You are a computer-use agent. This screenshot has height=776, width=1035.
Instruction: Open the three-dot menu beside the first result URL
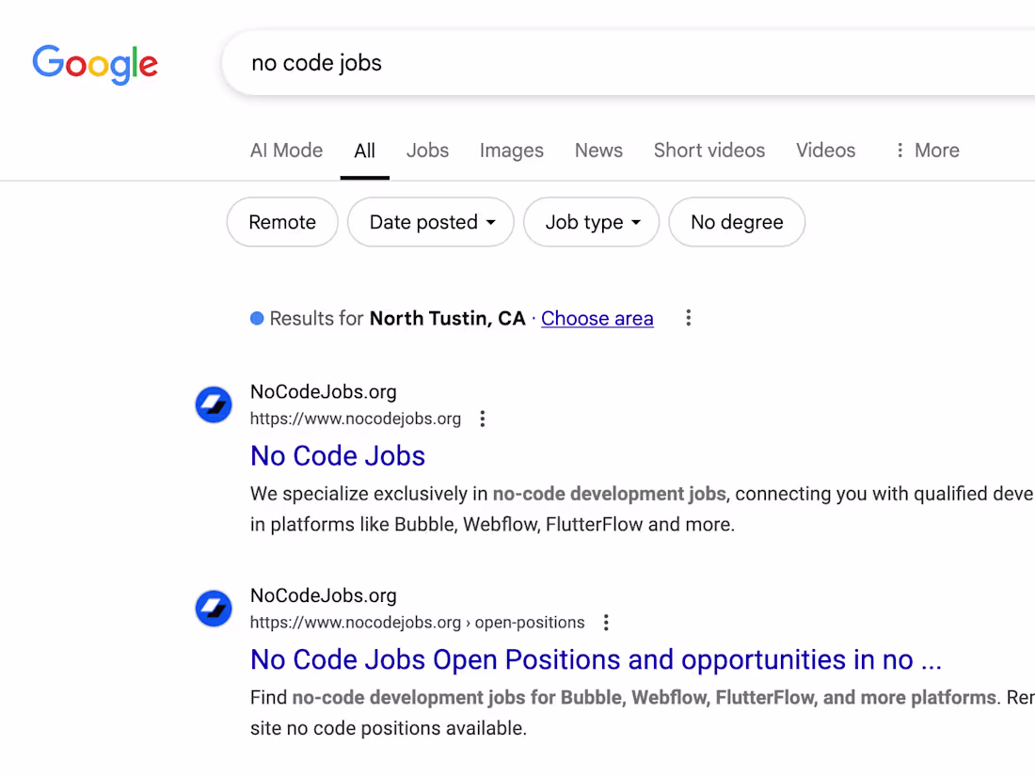pos(482,419)
